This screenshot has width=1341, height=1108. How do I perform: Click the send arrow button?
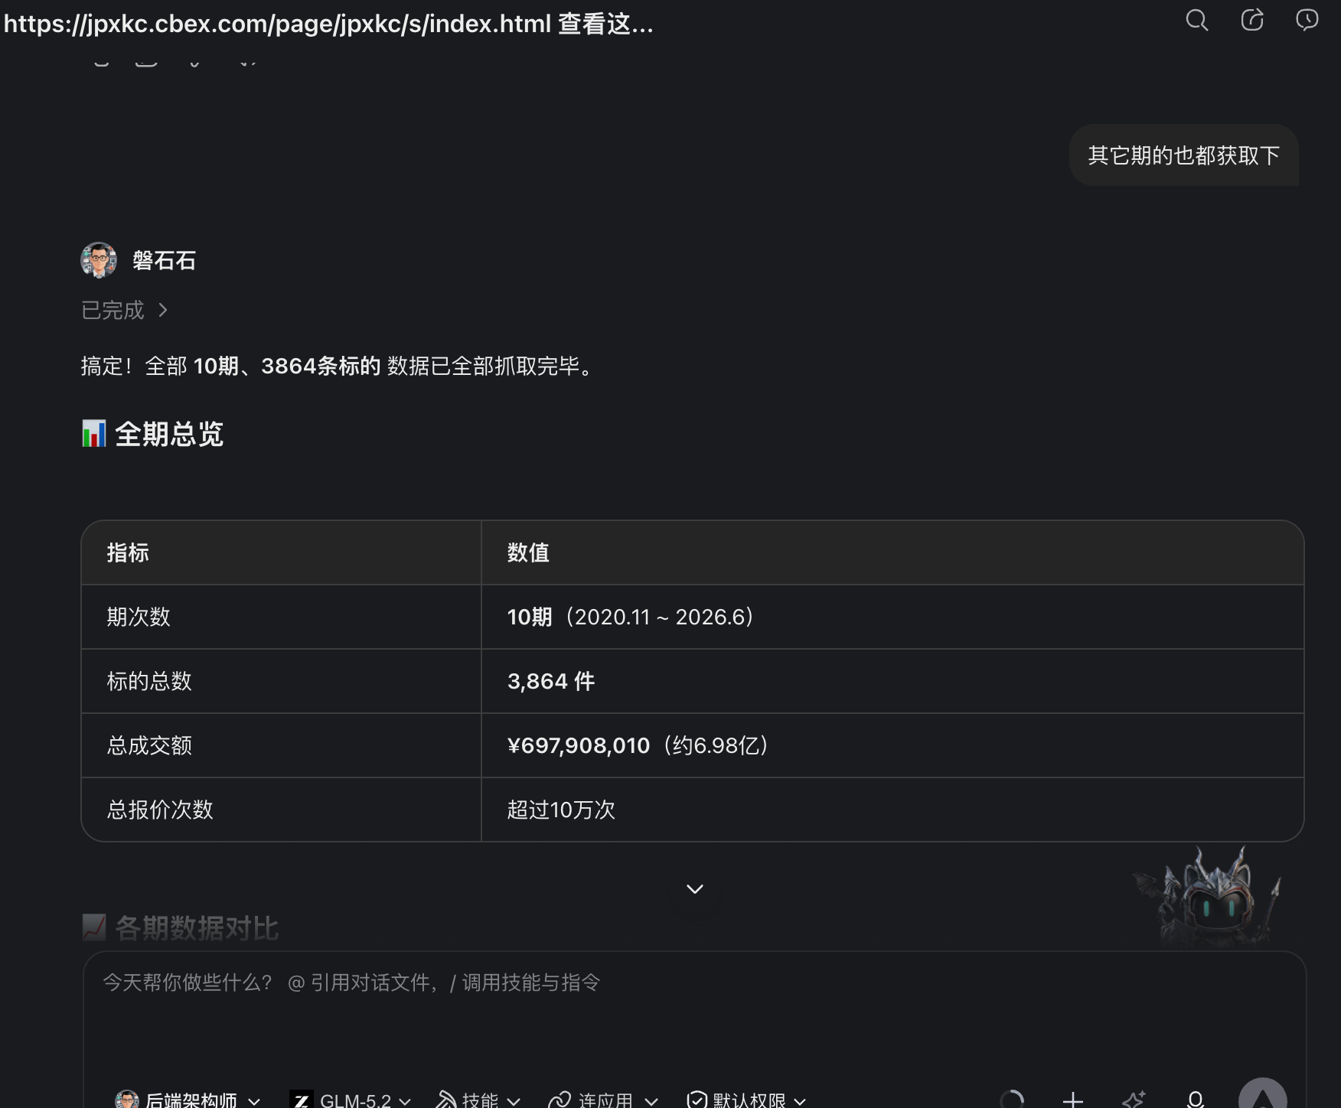[1262, 1094]
